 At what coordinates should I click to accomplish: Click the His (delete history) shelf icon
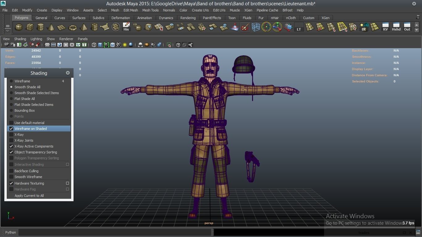point(126,27)
